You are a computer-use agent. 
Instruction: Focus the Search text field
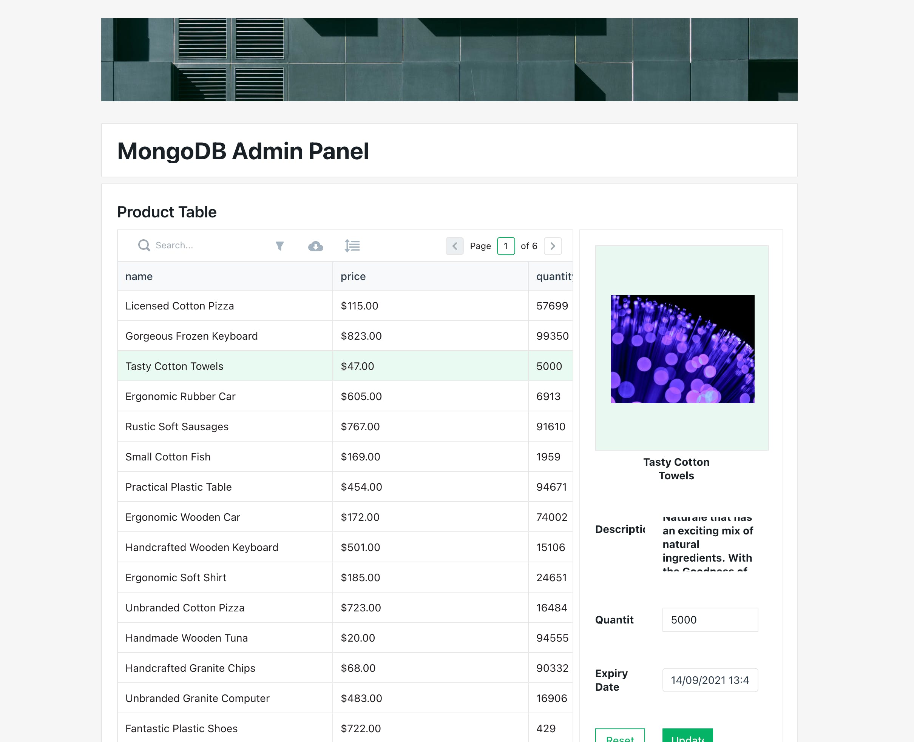[x=210, y=245]
